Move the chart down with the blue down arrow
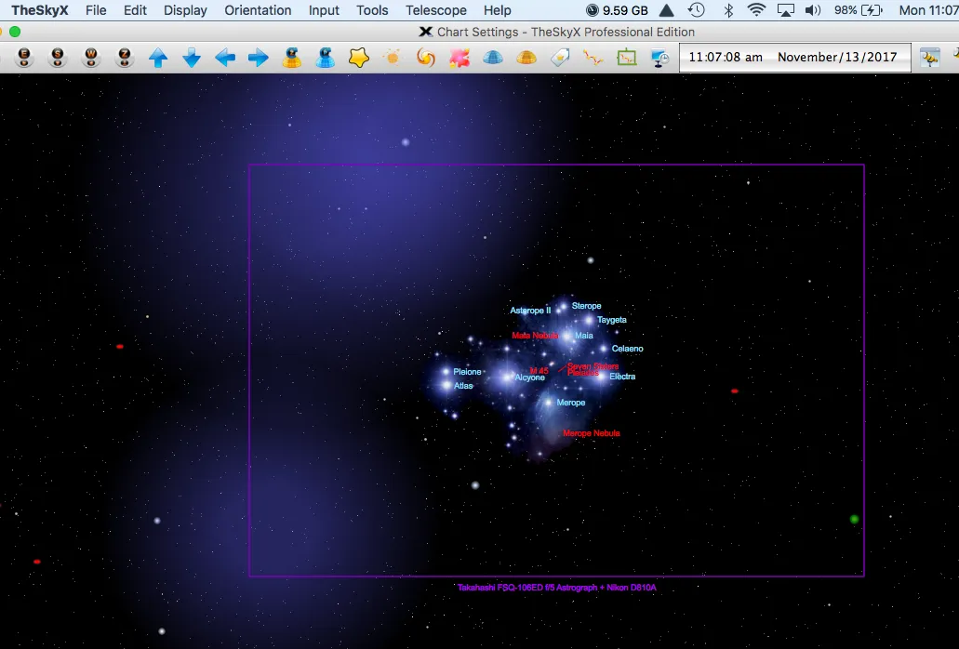 [x=192, y=58]
